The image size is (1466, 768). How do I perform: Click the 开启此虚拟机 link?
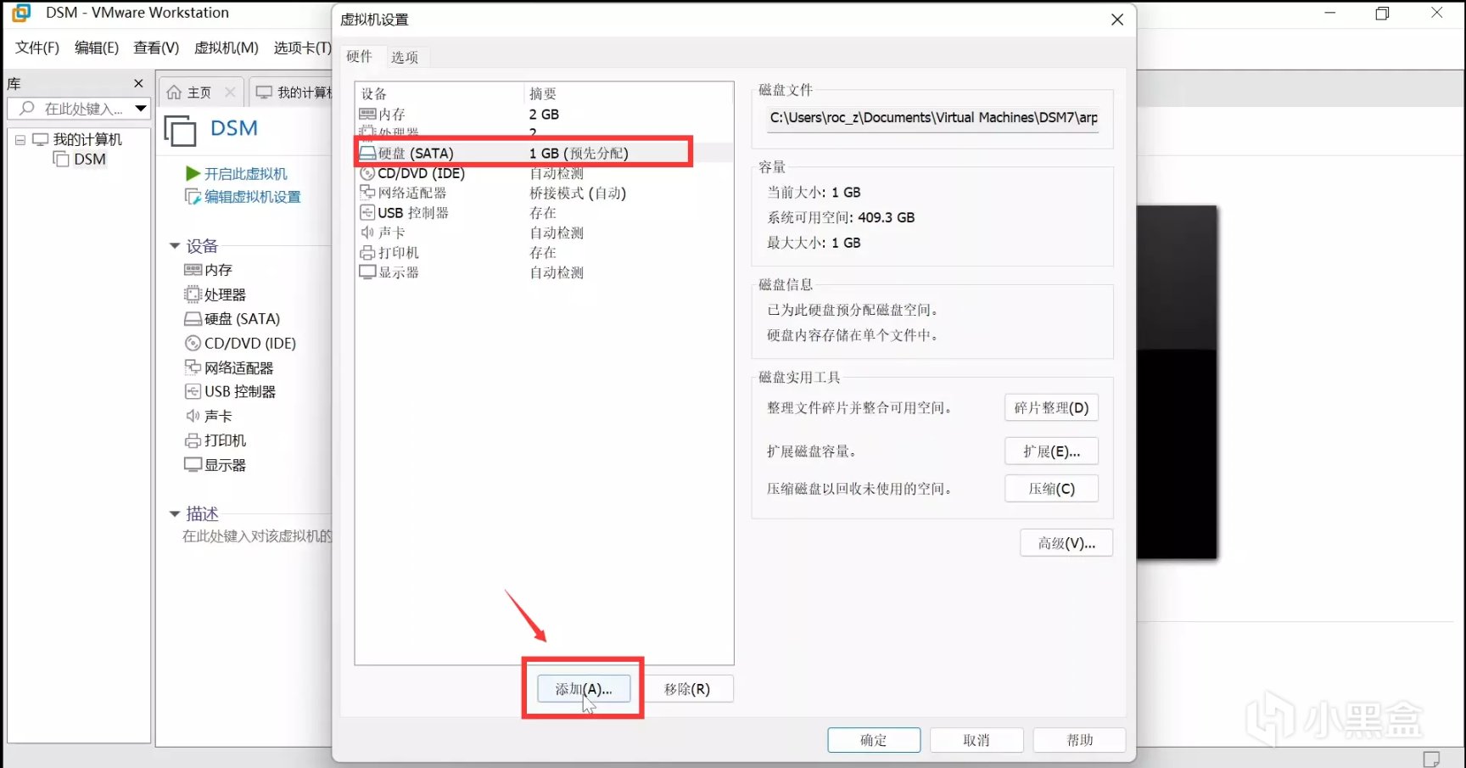[246, 173]
